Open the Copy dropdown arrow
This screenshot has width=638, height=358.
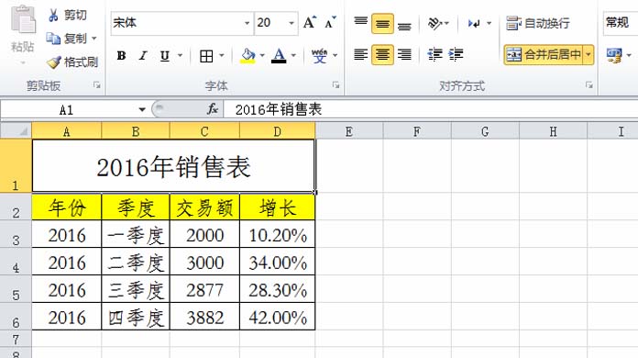[x=94, y=39]
